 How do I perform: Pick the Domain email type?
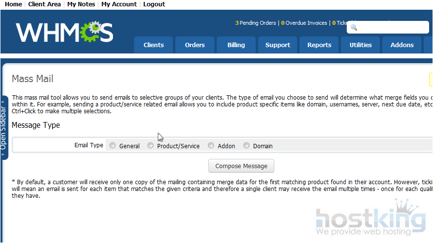[246, 145]
